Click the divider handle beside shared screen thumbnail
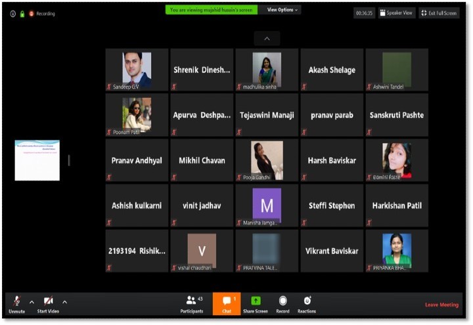This screenshot has width=473, height=325. point(69,160)
